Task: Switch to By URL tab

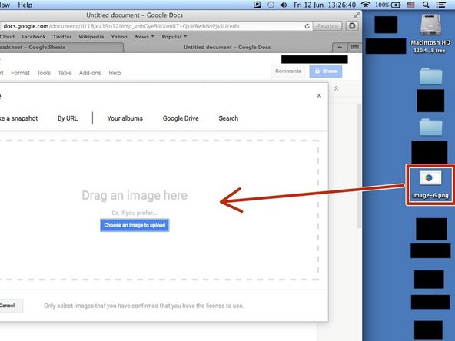Action: (68, 118)
